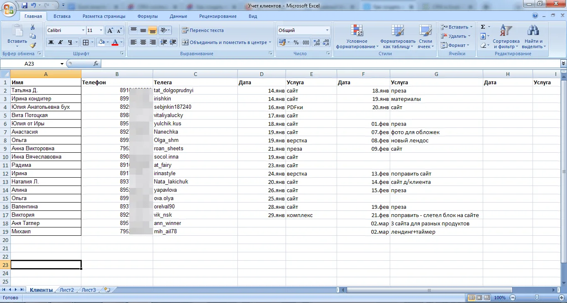Viewport: 567px width, 303px height.
Task: Click Объединить и поместить в центре button
Action: 226,42
